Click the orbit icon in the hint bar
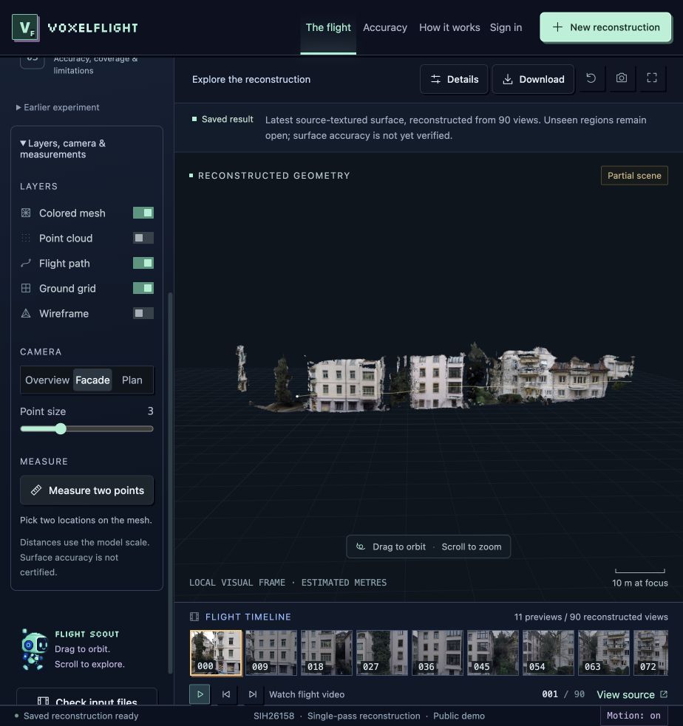The height and width of the screenshot is (726, 683). (x=361, y=547)
